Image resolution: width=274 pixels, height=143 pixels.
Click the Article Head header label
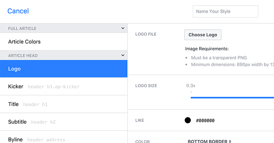tap(23, 55)
